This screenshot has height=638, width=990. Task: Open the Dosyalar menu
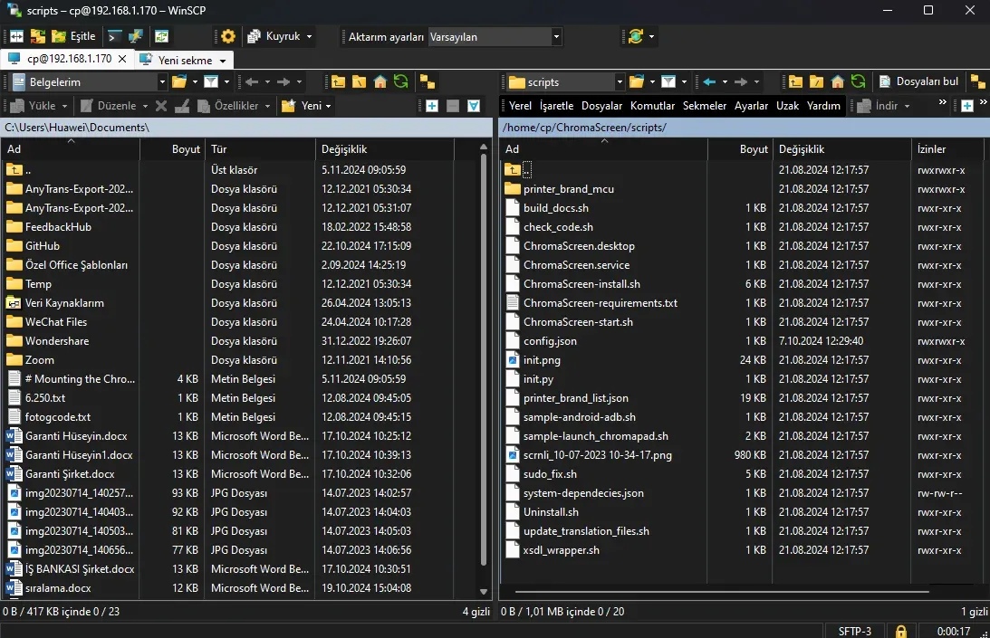coord(601,105)
